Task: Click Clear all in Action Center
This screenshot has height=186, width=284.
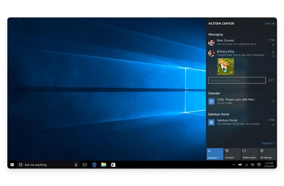Action: [x=269, y=23]
